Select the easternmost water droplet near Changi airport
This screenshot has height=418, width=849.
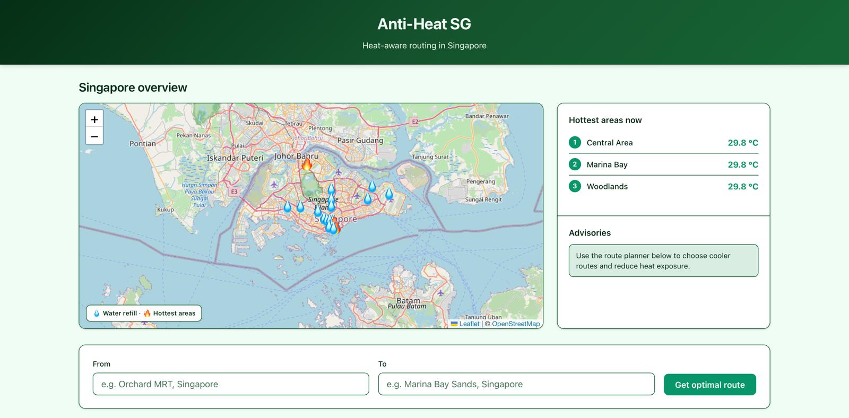pos(389,194)
